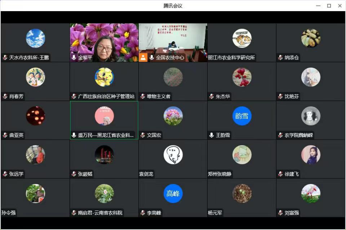
Task: Click the orange host icon on 全国农技中心 tile
Action: [x=143, y=57]
